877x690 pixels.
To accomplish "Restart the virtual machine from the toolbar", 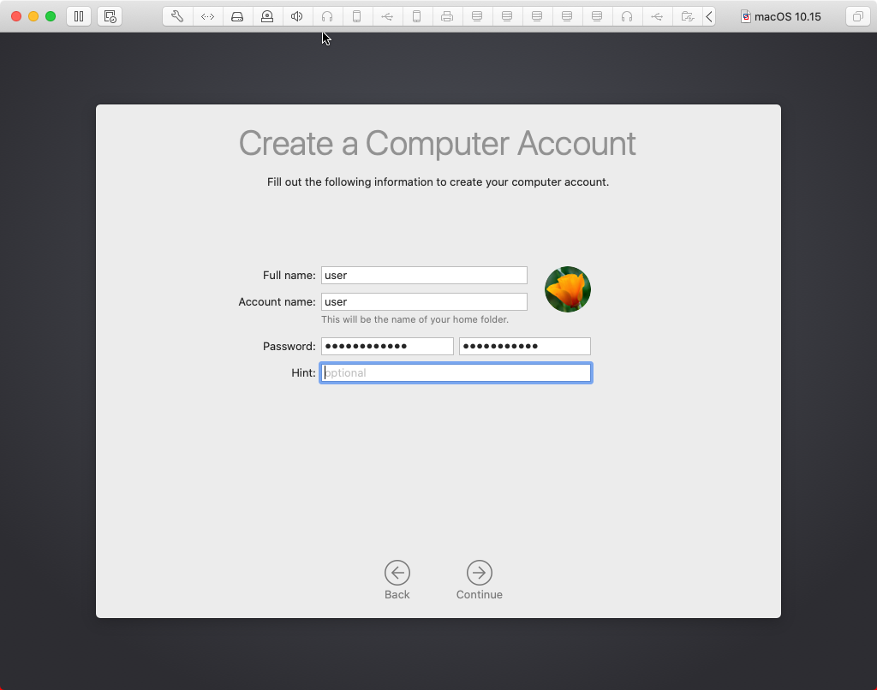I will click(109, 15).
